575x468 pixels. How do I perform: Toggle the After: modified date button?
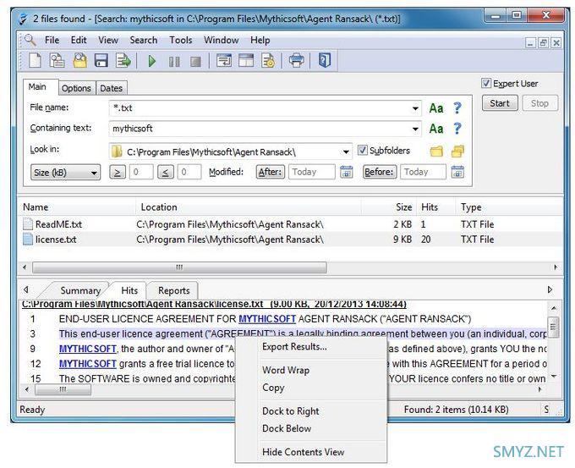tap(270, 172)
